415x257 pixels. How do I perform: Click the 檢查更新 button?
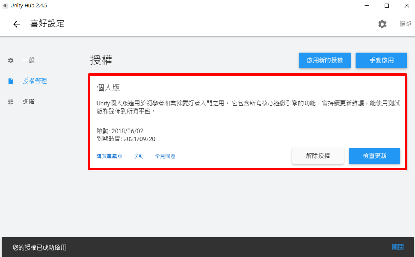[x=374, y=156]
